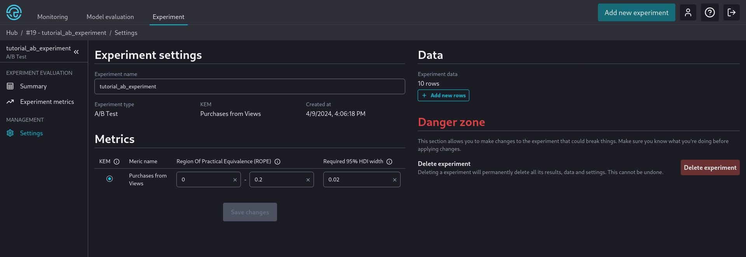
Task: Click the logout icon
Action: pos(731,12)
